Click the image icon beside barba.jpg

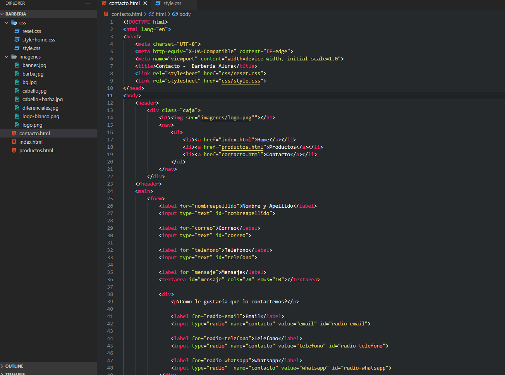tap(17, 74)
